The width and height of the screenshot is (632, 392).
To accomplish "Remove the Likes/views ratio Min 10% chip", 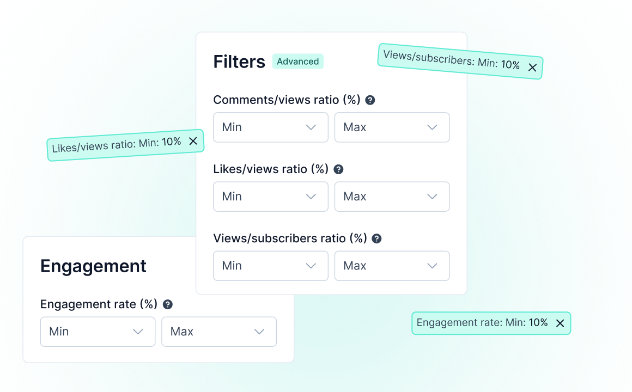I will pyautogui.click(x=193, y=141).
